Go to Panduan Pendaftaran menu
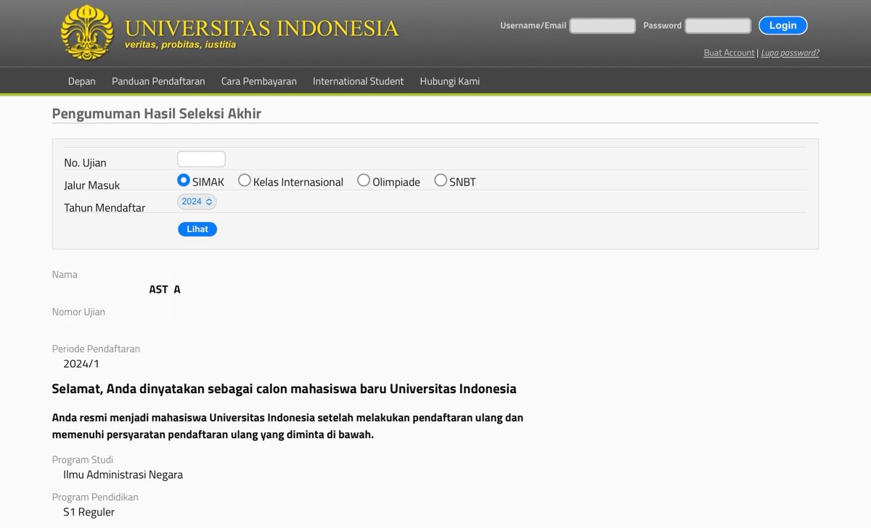The width and height of the screenshot is (871, 528). coord(158,81)
